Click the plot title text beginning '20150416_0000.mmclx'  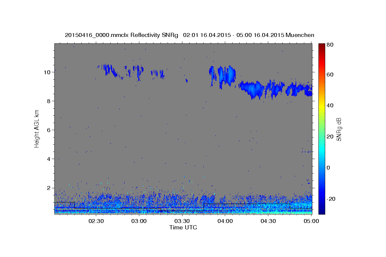point(189,35)
